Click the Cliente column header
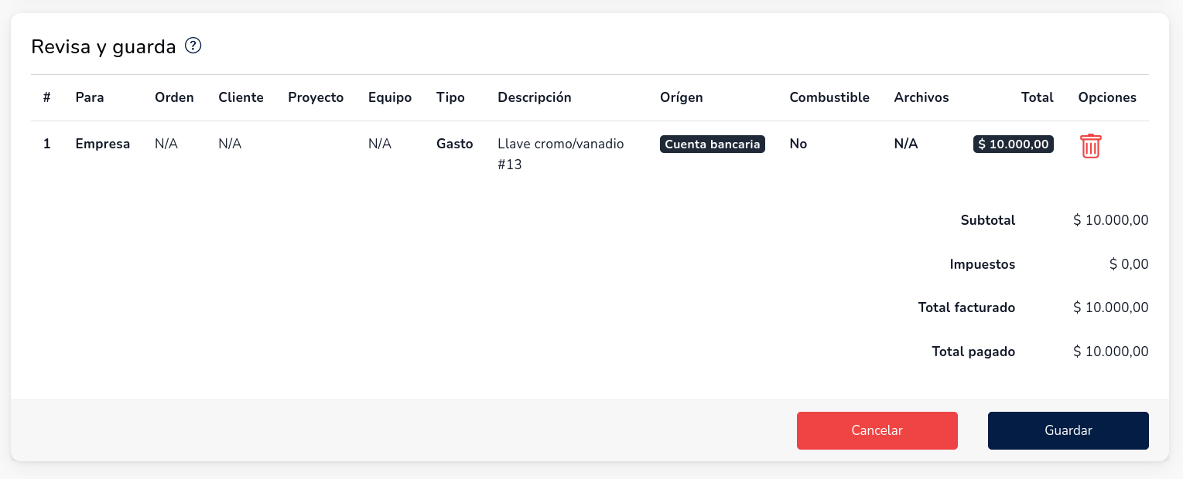This screenshot has width=1183, height=479. (x=241, y=97)
